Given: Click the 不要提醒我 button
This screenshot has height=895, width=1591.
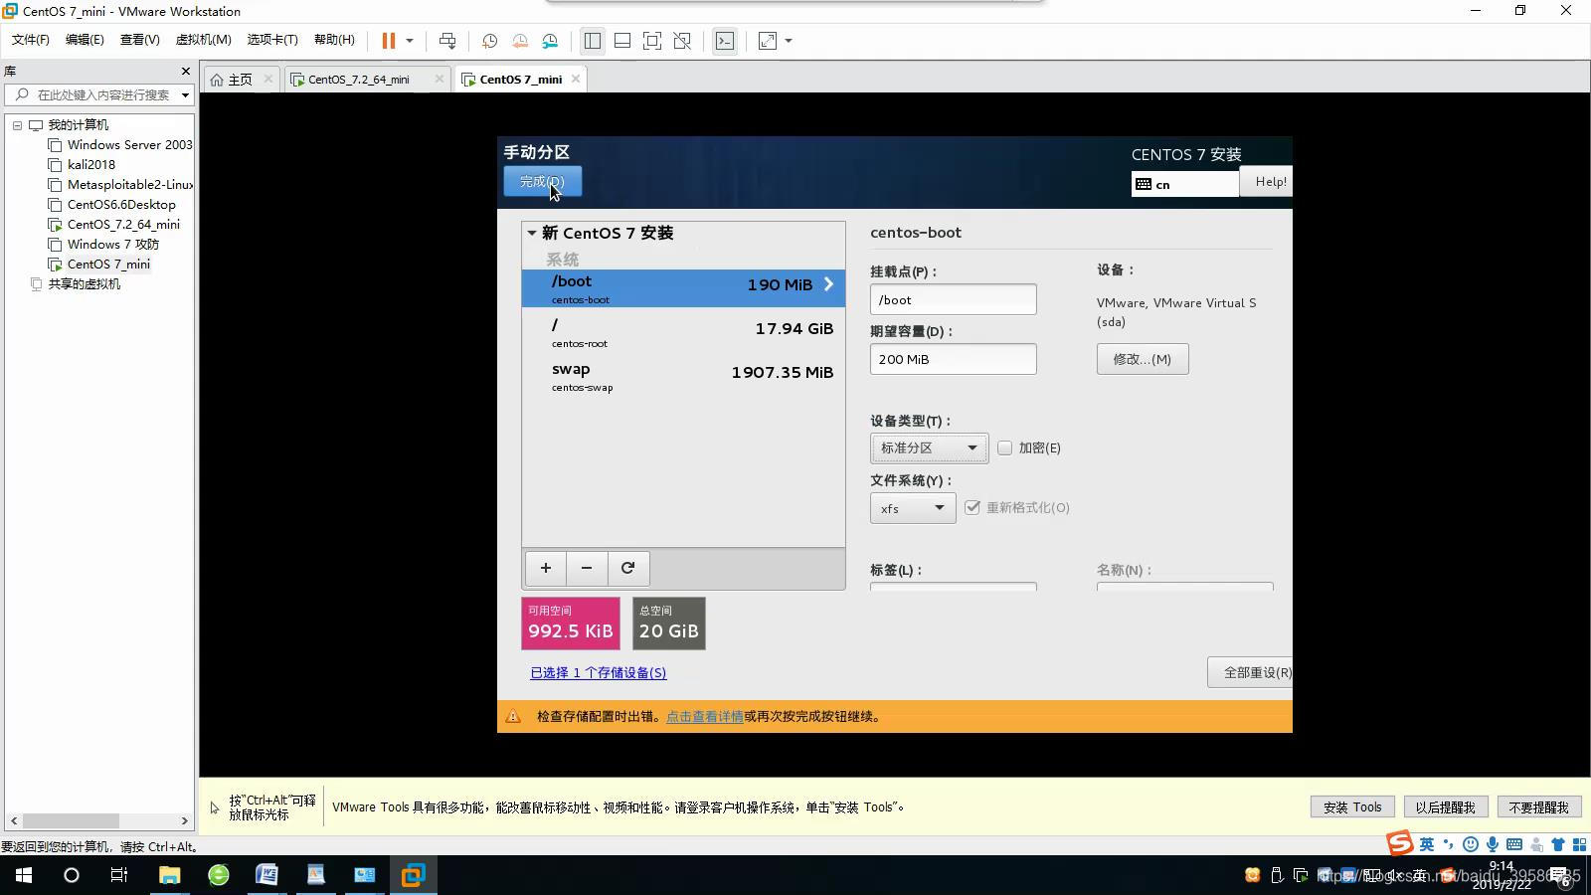Looking at the screenshot, I should click(x=1538, y=807).
